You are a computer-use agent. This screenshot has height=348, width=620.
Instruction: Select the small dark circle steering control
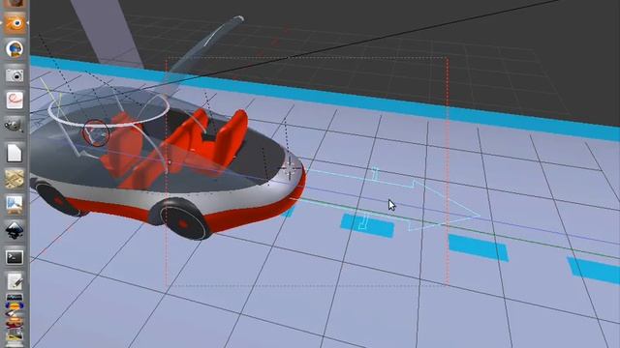[x=96, y=133]
